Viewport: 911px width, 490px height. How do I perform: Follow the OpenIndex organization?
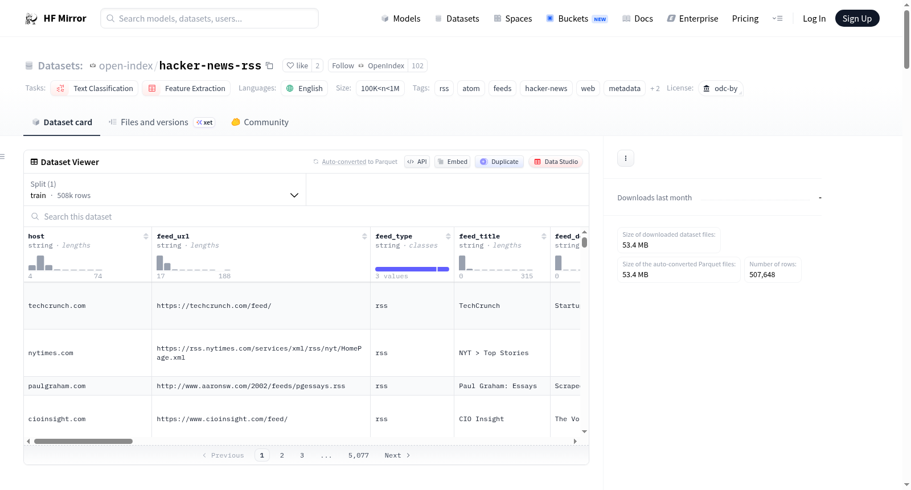368,66
